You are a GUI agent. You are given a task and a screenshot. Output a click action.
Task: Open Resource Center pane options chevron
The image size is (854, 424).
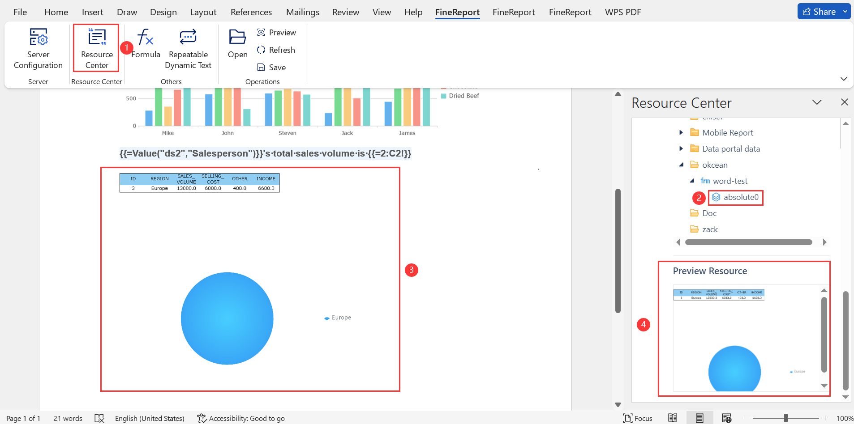click(x=817, y=102)
